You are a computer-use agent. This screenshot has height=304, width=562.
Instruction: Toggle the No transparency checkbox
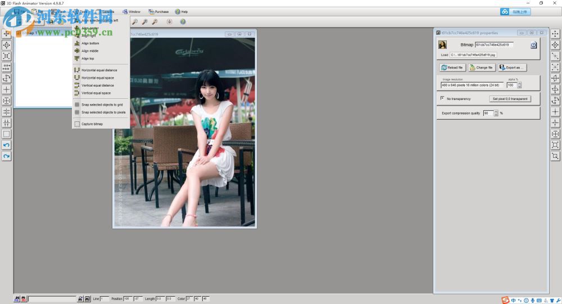[x=442, y=98]
